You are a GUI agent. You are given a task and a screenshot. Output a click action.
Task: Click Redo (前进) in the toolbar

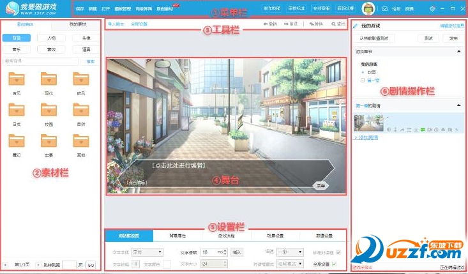pyautogui.click(x=291, y=24)
